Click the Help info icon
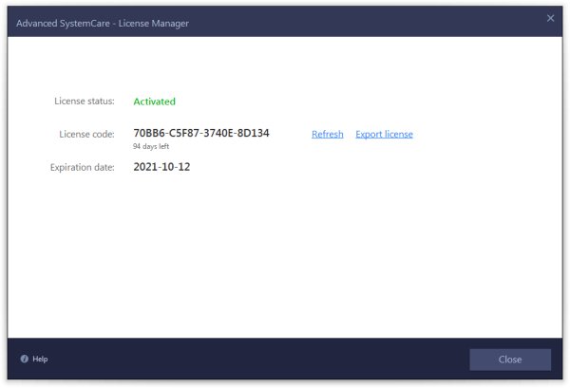This screenshot has width=570, height=388. (x=25, y=359)
